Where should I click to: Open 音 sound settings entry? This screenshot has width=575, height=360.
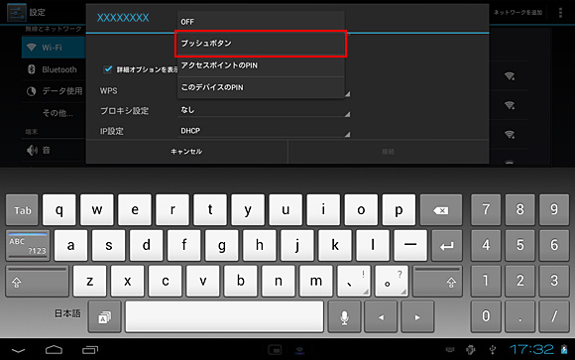(54, 150)
